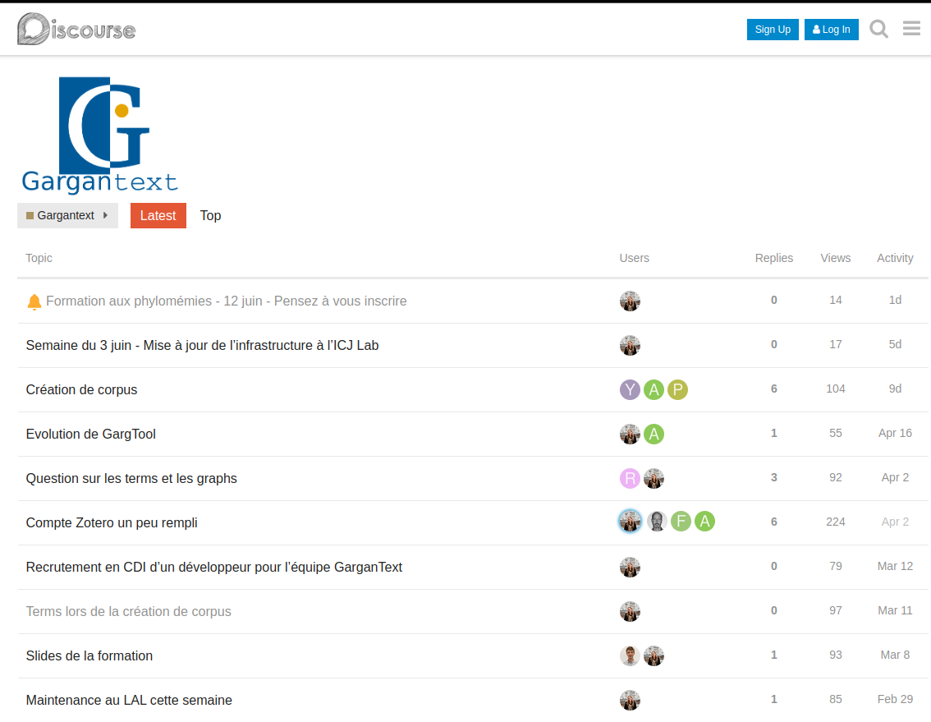Click the A avatar on Evolution de GargTool

tap(654, 435)
